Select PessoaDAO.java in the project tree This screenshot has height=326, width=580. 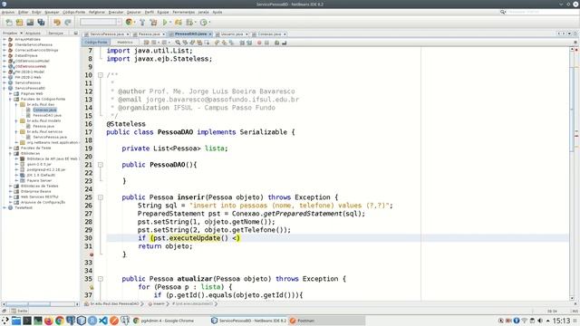(47, 115)
